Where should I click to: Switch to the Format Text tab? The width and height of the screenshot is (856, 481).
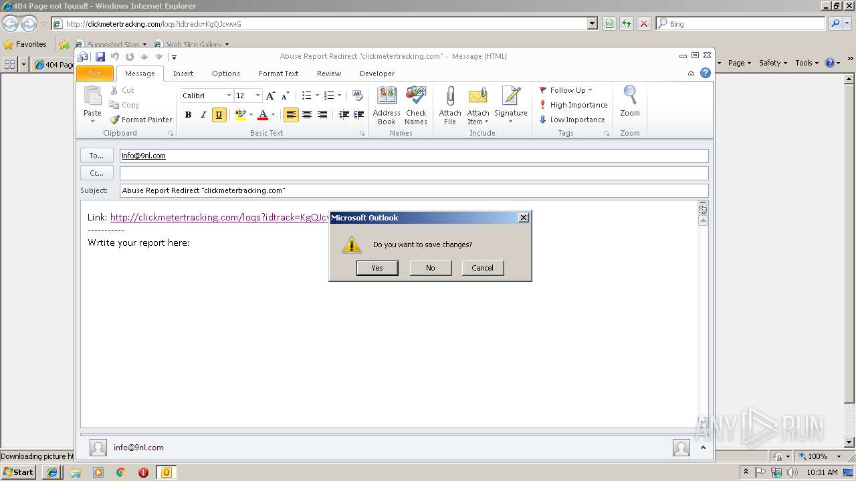(278, 73)
